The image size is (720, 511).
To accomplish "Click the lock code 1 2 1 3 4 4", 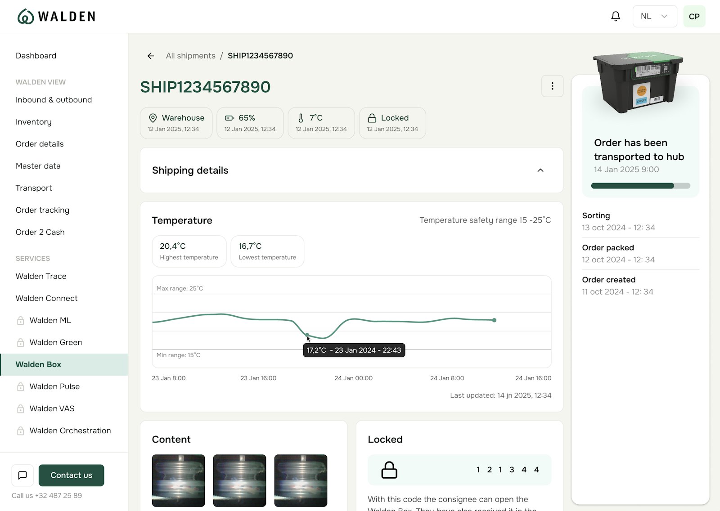I will pos(508,470).
